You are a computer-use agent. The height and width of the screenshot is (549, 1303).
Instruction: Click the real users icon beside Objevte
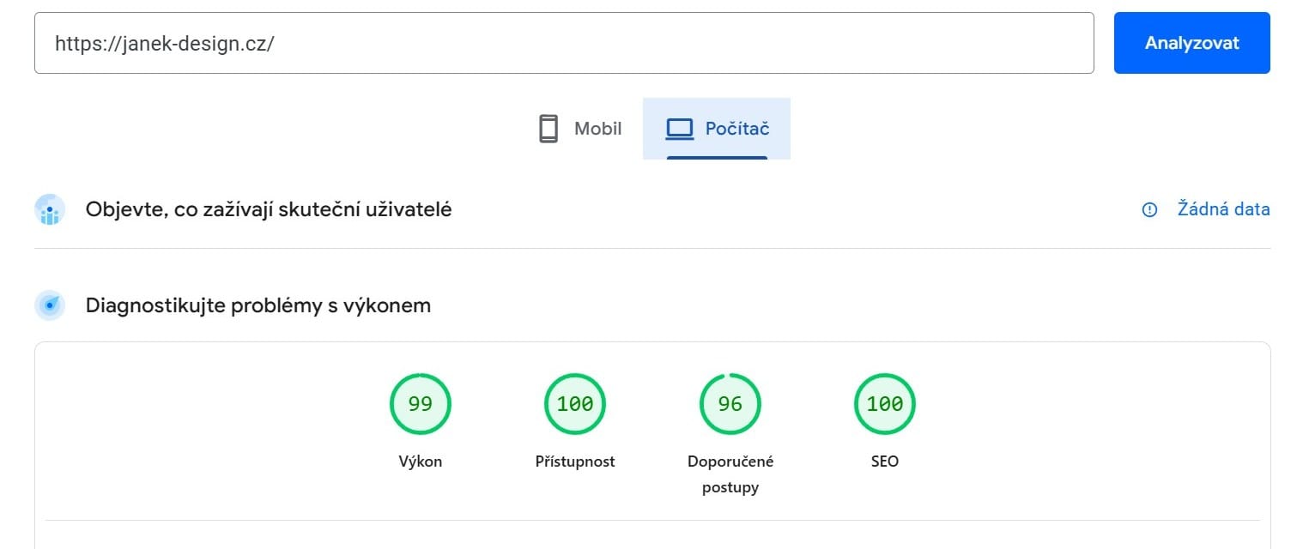tap(50, 209)
